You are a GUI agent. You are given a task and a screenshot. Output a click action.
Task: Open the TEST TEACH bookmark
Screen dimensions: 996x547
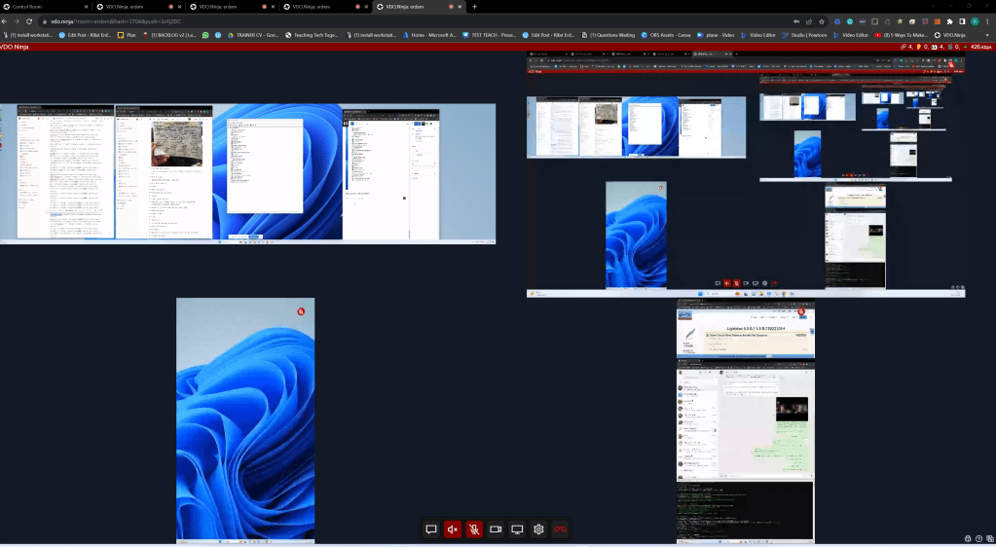click(x=490, y=35)
